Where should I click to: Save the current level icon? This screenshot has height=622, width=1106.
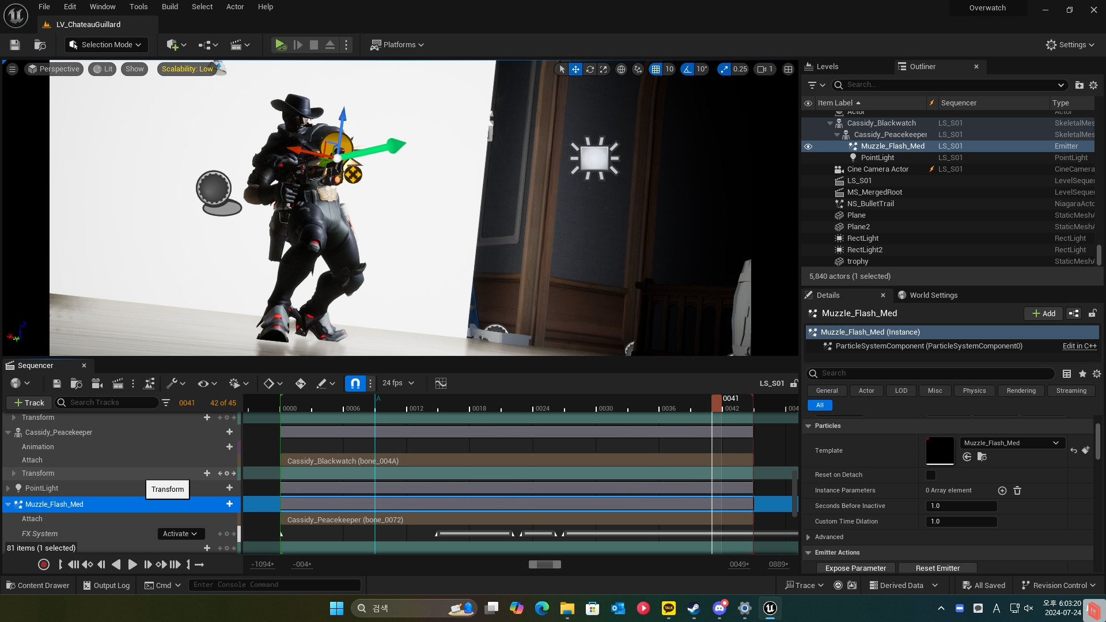pyautogui.click(x=15, y=45)
